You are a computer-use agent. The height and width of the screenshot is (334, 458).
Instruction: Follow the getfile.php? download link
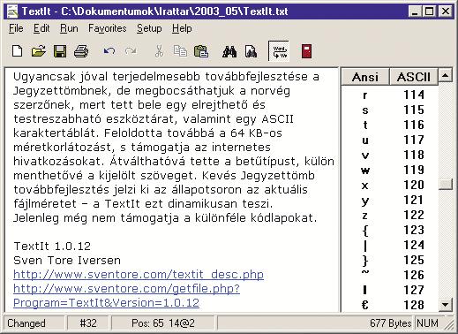126,288
